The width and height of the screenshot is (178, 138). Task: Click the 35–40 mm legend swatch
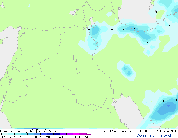(70, 134)
